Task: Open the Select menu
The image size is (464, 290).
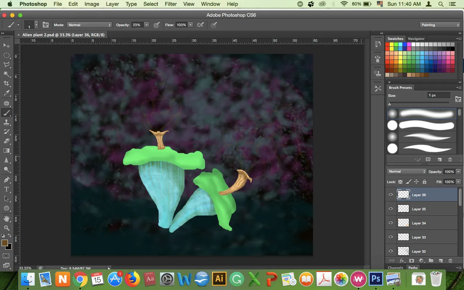Action: [151, 4]
